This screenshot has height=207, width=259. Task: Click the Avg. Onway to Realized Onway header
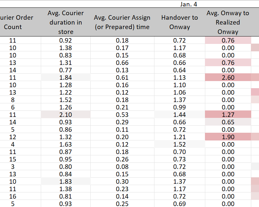(x=228, y=22)
